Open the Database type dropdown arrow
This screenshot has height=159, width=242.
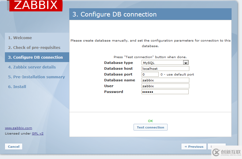186,63
